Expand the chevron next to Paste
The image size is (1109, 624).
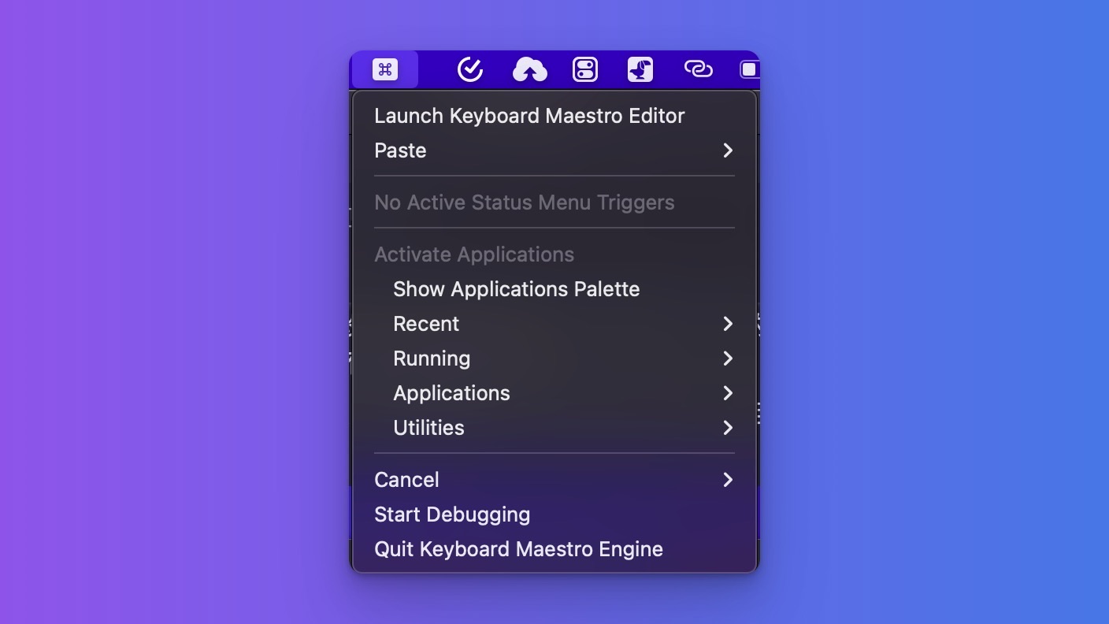click(728, 150)
